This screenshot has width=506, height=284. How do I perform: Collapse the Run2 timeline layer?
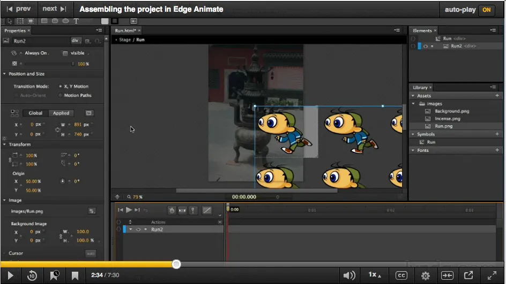coord(131,229)
